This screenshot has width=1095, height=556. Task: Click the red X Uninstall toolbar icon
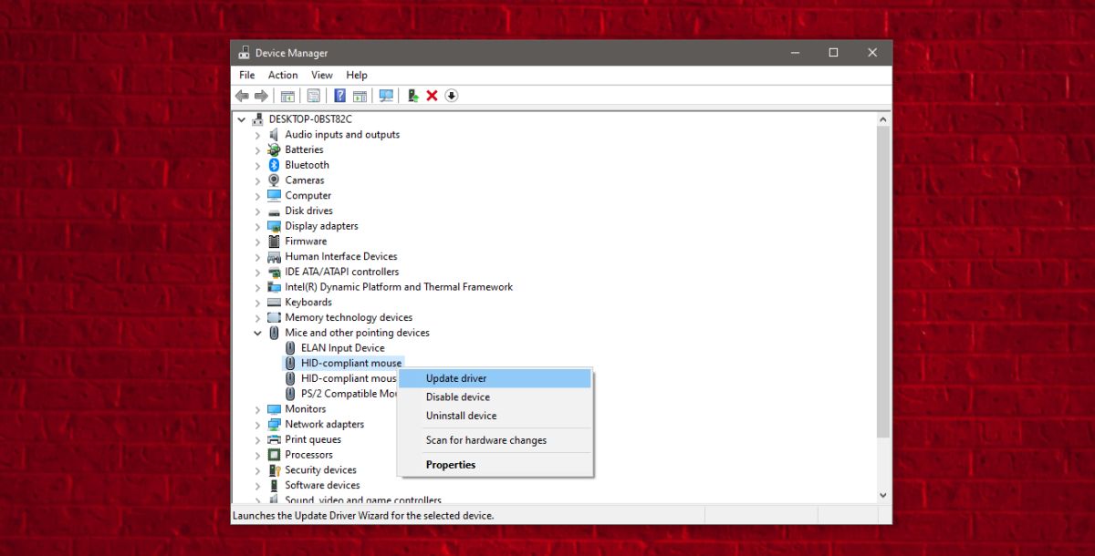coord(432,95)
